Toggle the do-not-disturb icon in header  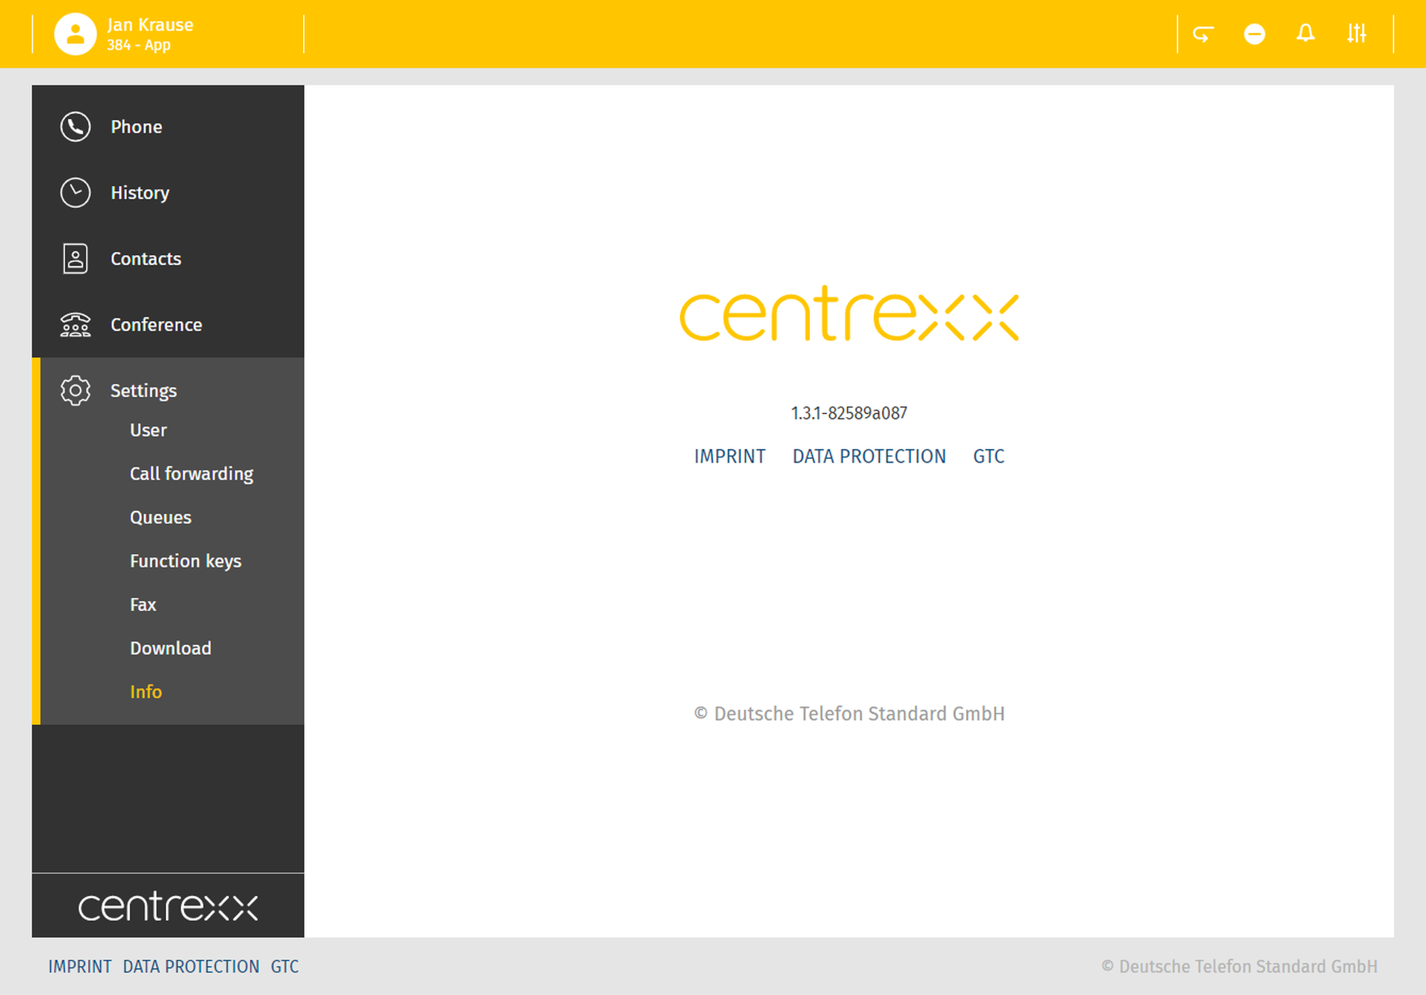tap(1254, 33)
